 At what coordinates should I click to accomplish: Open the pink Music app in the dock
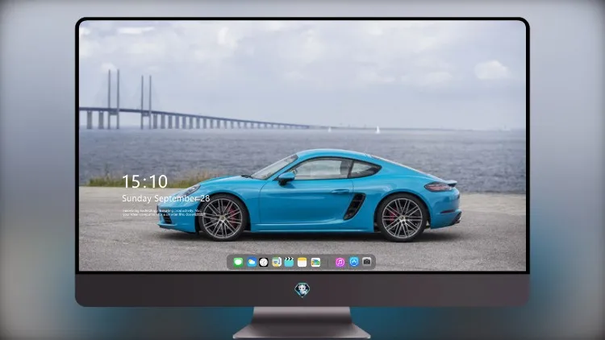coord(340,262)
